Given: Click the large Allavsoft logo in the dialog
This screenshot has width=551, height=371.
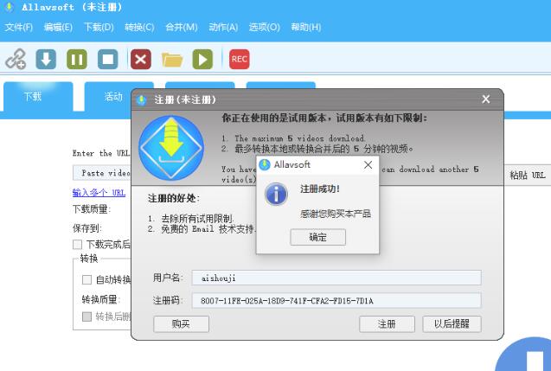Looking at the screenshot, I should pyautogui.click(x=171, y=148).
